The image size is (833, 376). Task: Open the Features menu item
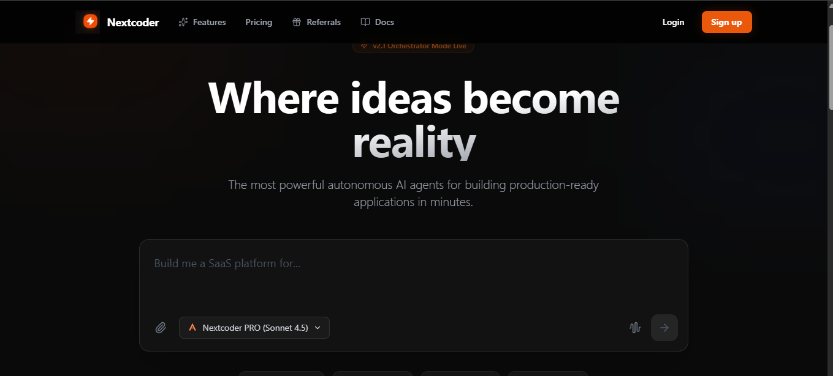tap(209, 22)
